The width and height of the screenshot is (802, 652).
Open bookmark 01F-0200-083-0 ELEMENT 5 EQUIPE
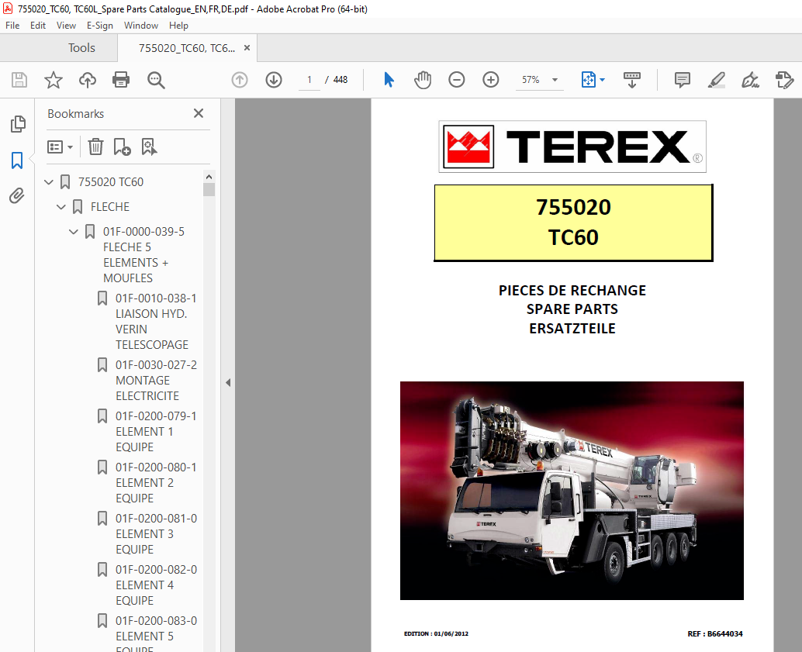(x=156, y=635)
